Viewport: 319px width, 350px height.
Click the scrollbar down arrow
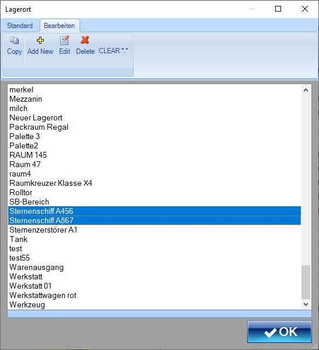(306, 304)
